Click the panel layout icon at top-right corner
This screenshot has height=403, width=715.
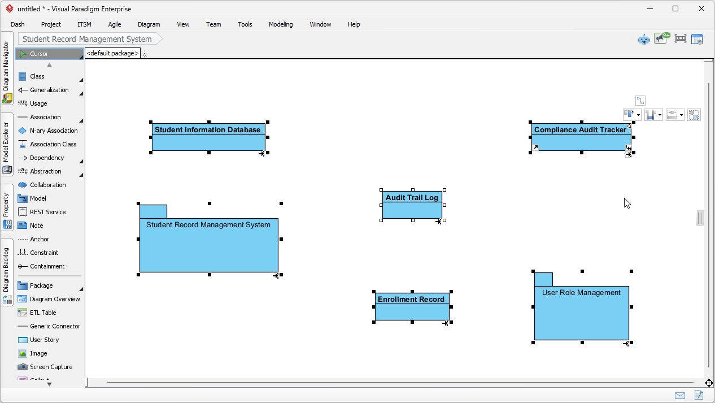coord(697,39)
